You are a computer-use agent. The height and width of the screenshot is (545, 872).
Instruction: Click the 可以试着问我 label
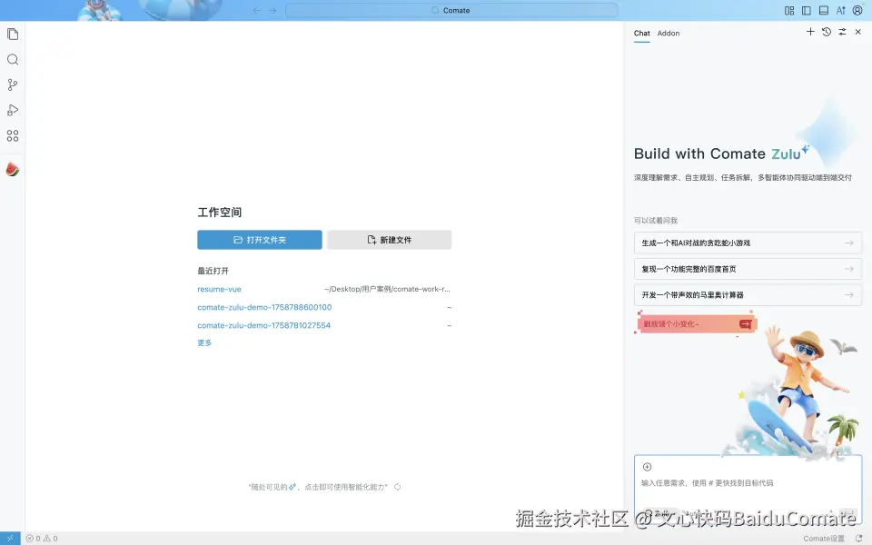coord(656,221)
